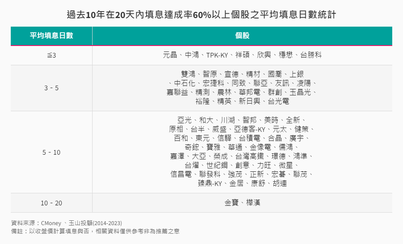Select the 個股 column header
The image size is (403, 244).
[x=242, y=35]
